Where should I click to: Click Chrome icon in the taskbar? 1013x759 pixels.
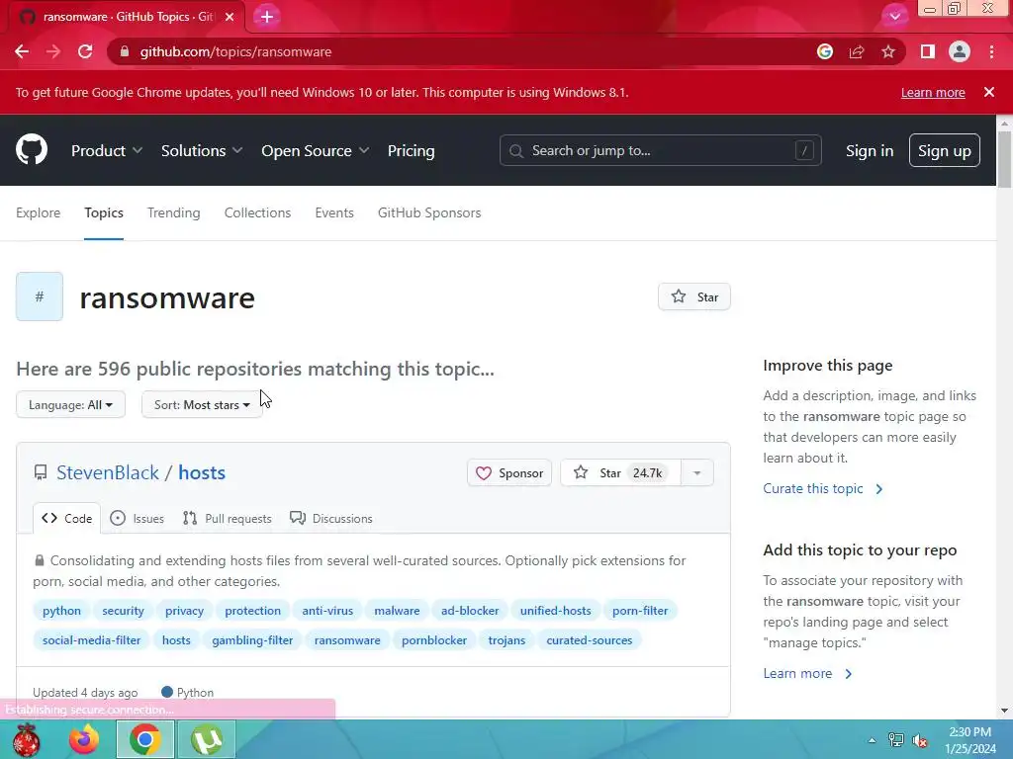[x=144, y=739]
